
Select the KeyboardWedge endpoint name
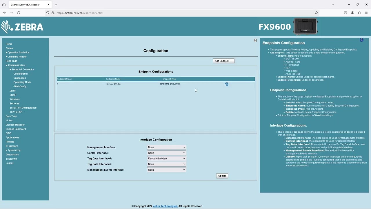(113, 84)
